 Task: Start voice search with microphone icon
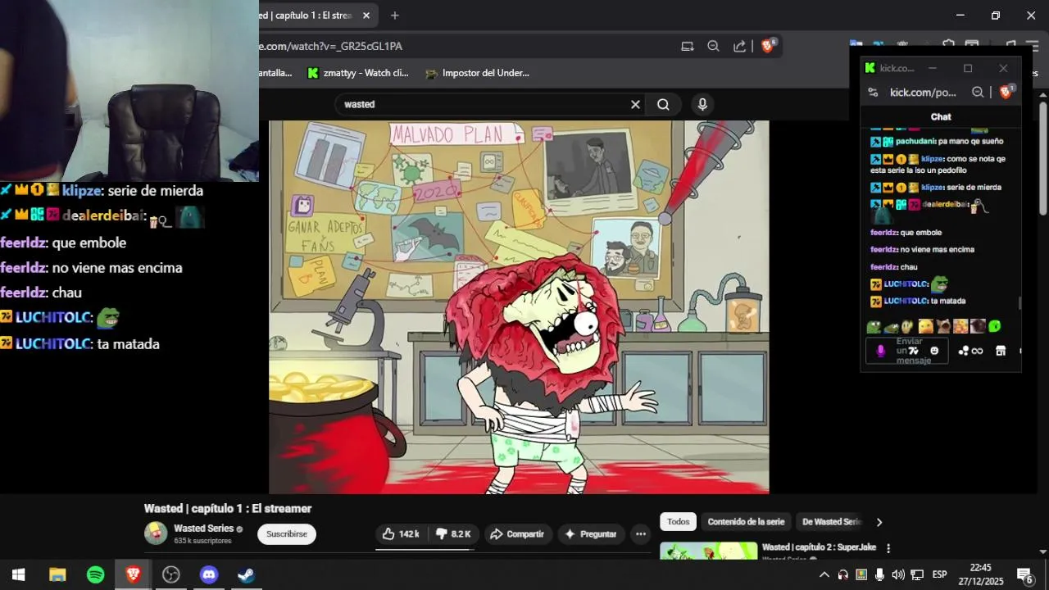[702, 104]
